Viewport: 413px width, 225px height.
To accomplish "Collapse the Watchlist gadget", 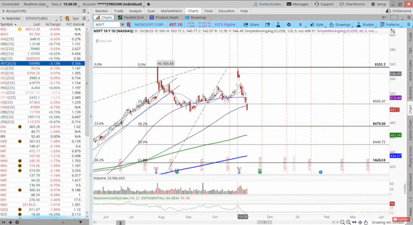I will pos(3,18).
